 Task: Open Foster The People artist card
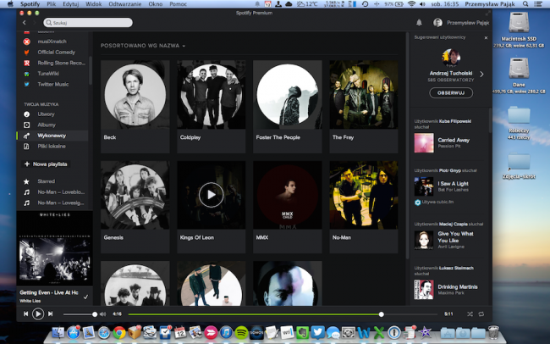click(288, 107)
